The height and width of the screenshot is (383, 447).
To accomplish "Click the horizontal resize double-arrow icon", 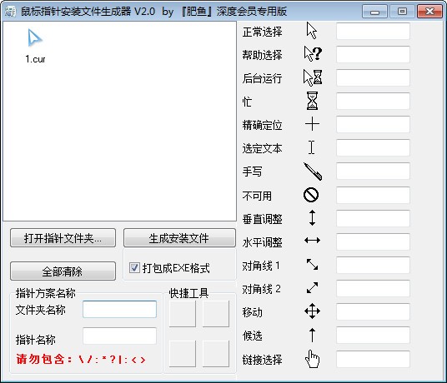I will tap(312, 241).
